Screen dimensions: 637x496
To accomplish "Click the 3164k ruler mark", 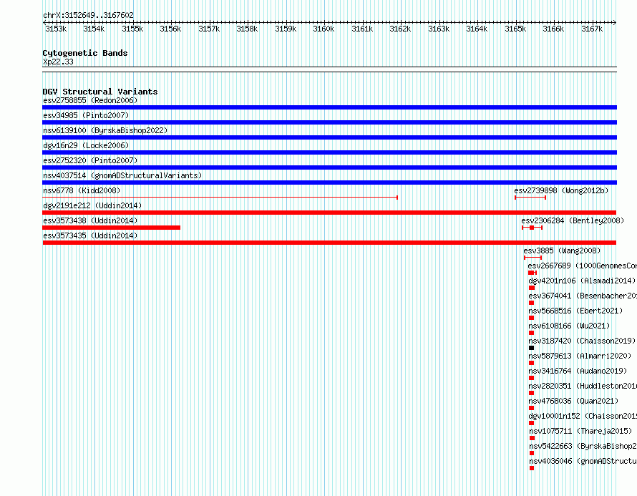I will click(x=477, y=29).
